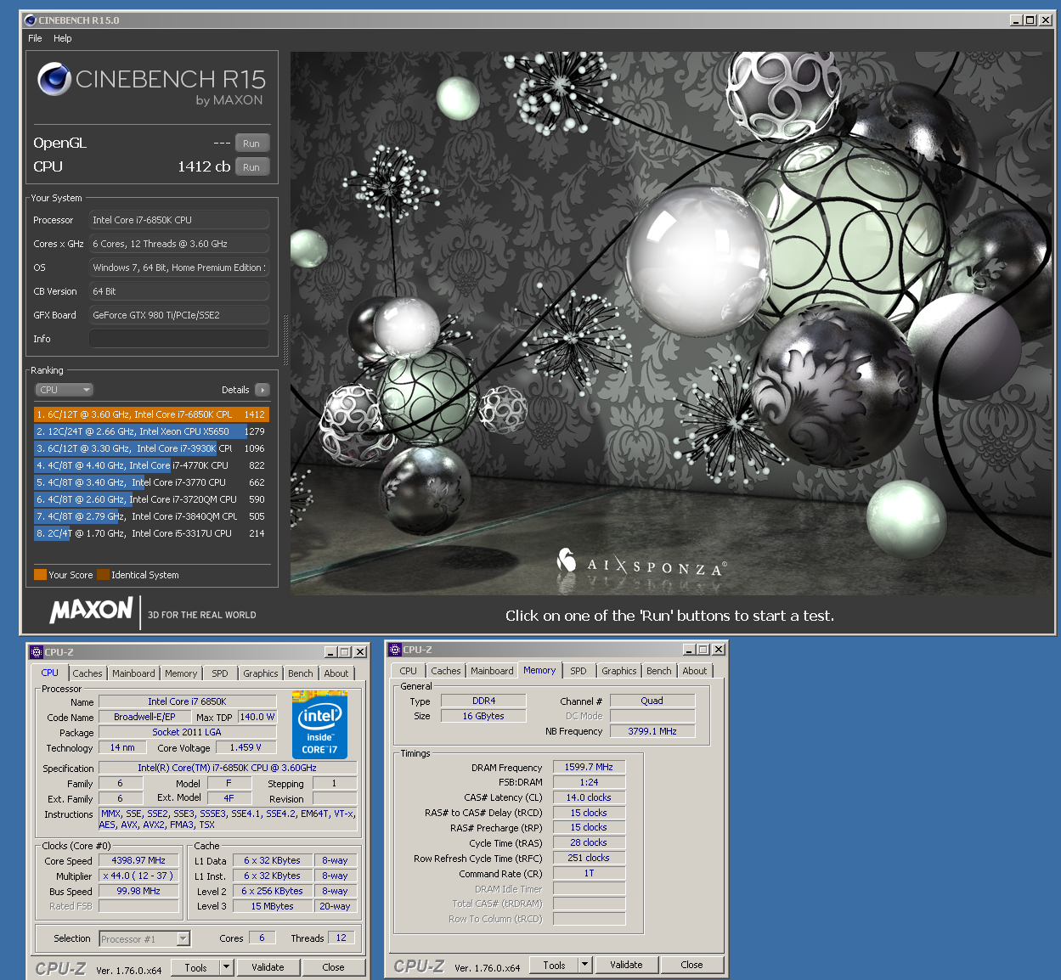The height and width of the screenshot is (980, 1061).
Task: Switch to SPD tab in right CPU-Z
Action: click(x=578, y=671)
